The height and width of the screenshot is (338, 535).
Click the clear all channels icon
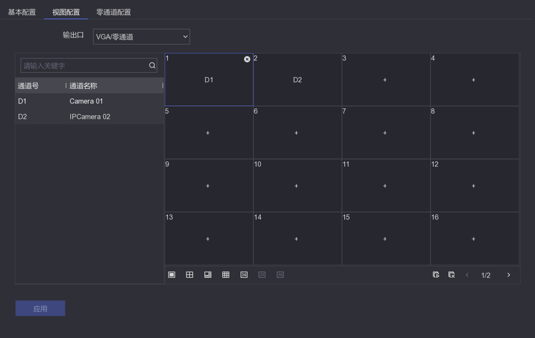tap(451, 275)
